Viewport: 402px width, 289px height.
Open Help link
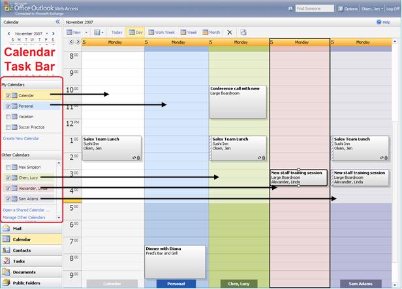click(x=386, y=22)
